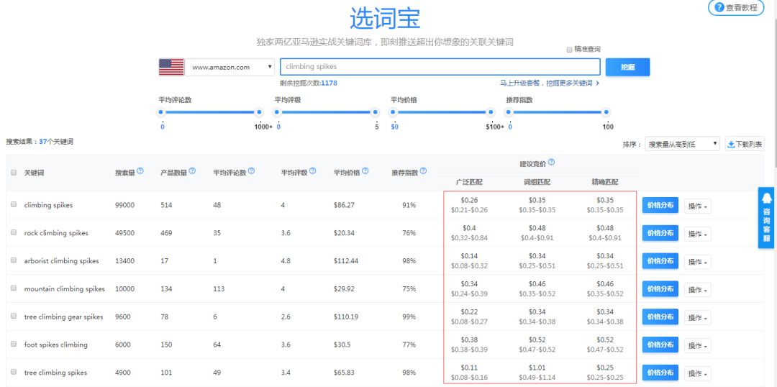777x387 pixels.
Task: Check the box for tree climbing gear spikes
Action: [14, 316]
